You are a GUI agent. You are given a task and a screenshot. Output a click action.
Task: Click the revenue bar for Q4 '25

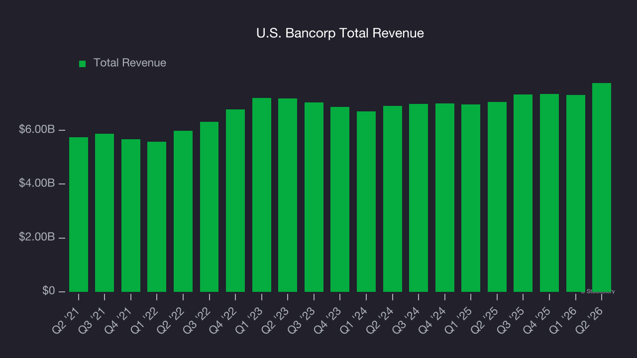(x=549, y=193)
